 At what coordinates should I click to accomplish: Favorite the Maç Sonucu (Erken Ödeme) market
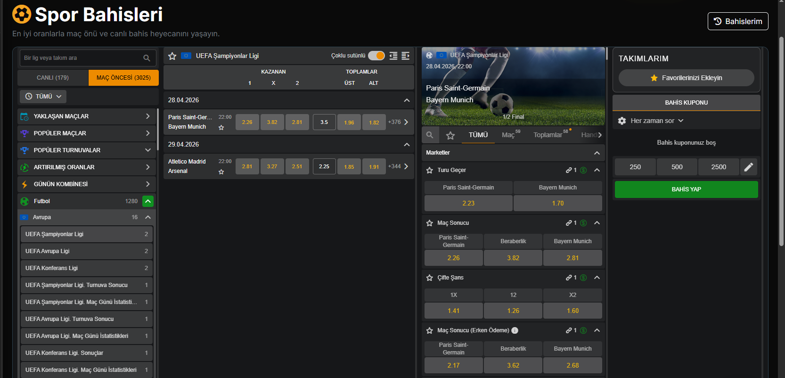[x=429, y=330]
